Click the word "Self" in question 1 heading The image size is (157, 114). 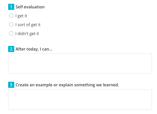point(19,7)
